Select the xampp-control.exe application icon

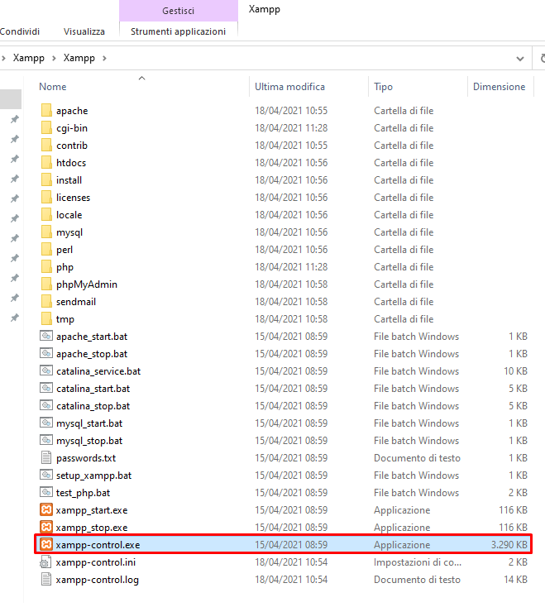coord(46,544)
